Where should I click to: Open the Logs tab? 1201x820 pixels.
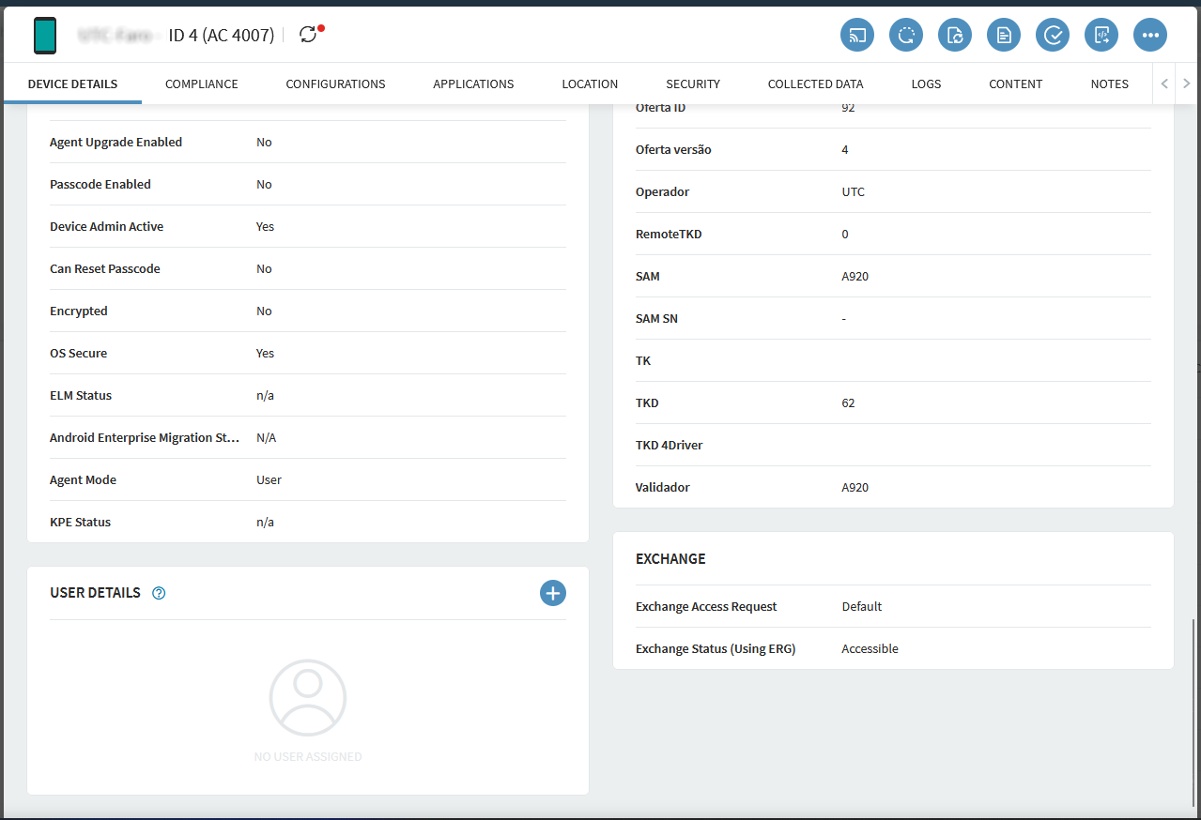coord(926,84)
